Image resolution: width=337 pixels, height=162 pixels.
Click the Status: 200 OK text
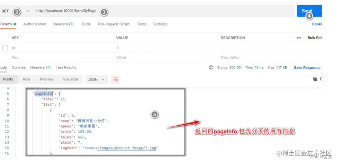(229, 68)
